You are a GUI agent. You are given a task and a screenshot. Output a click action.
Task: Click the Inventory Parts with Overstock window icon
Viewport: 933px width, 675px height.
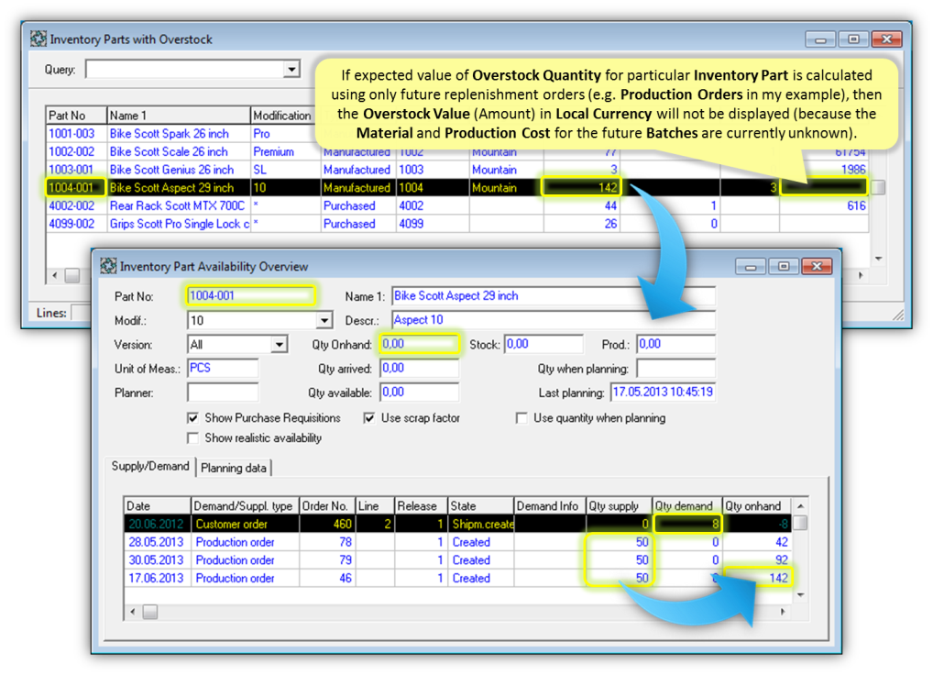38,39
